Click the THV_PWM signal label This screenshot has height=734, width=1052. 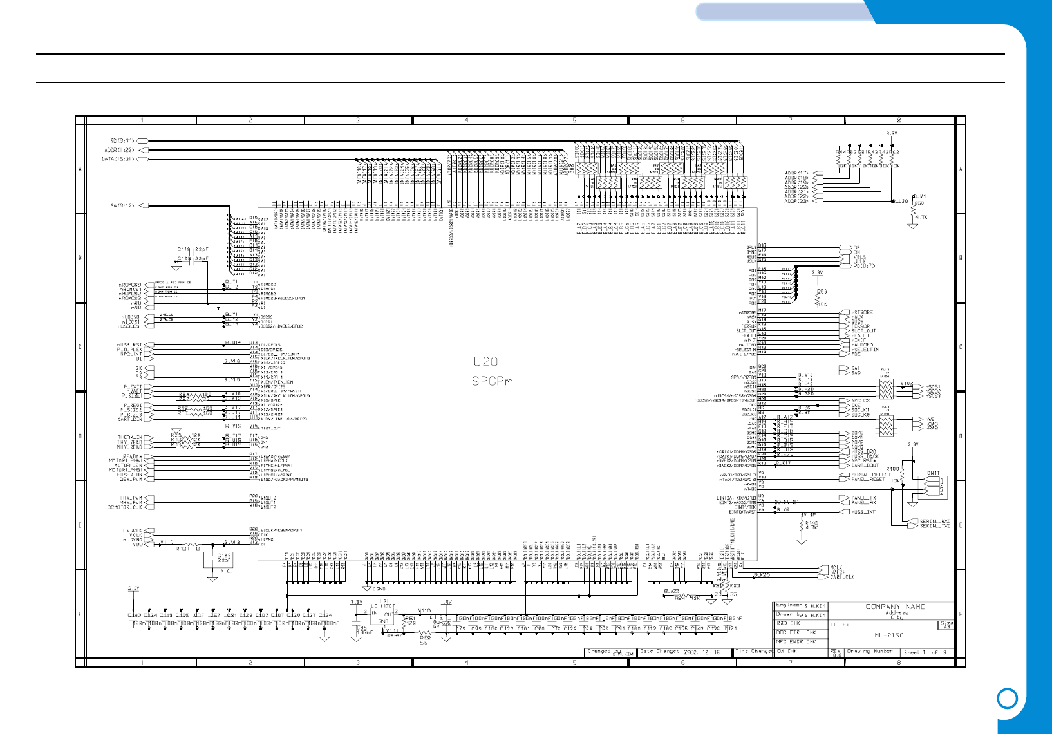[131, 498]
